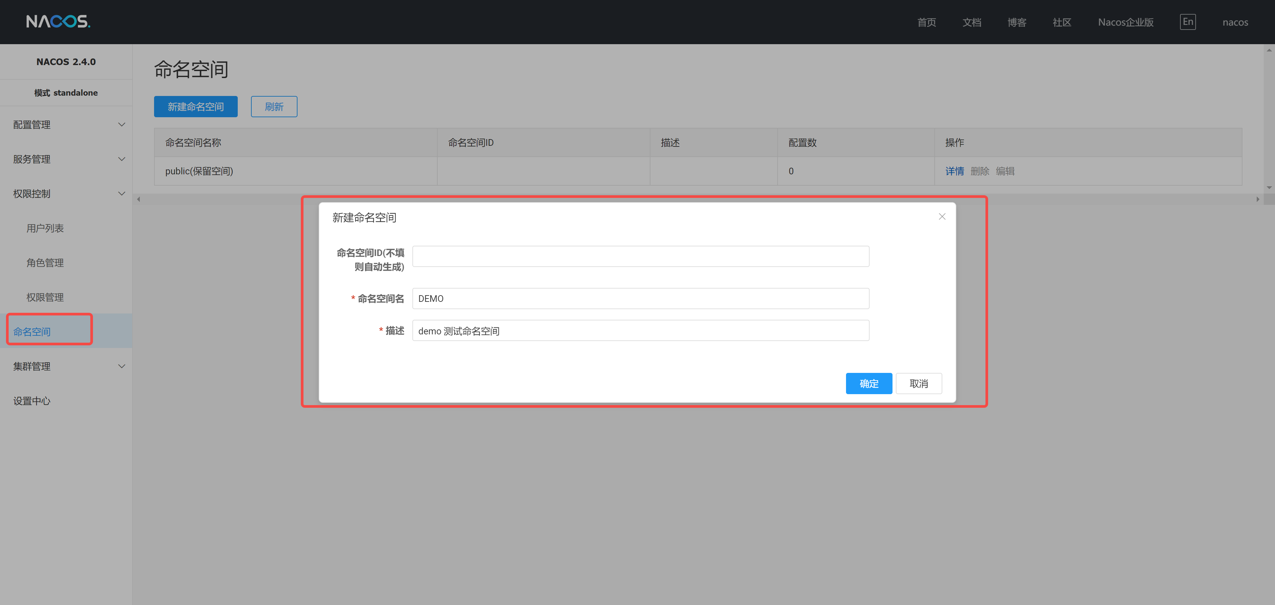
Task: Open the 文档 link in header
Action: point(972,22)
